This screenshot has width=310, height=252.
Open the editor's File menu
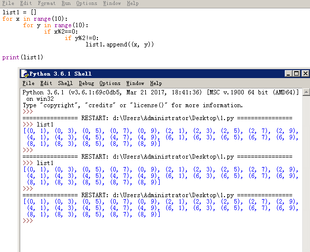[x=8, y=3]
